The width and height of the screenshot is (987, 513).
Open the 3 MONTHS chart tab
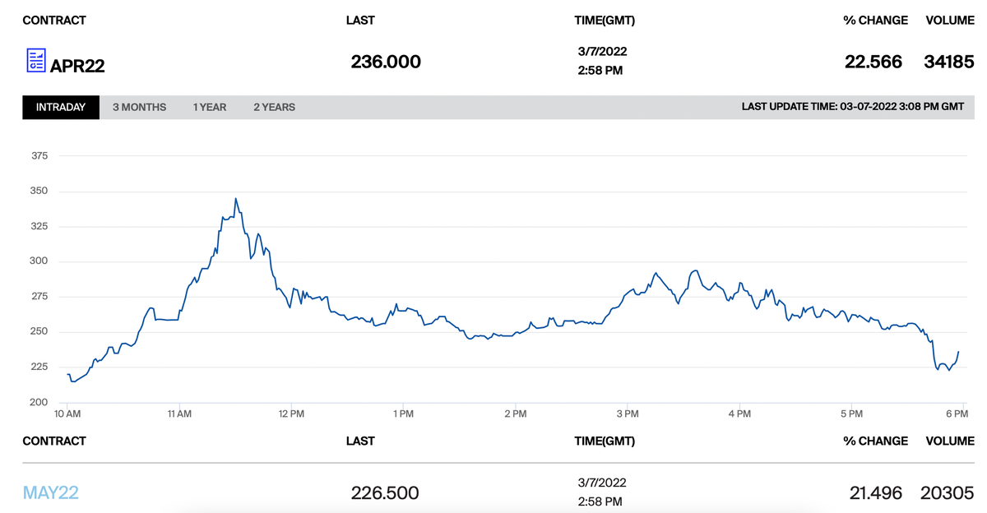coord(139,107)
